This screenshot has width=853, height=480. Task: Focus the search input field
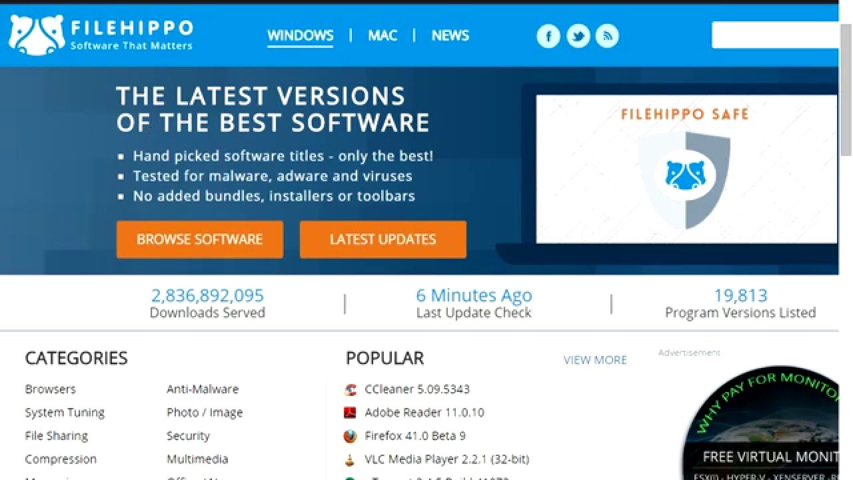[x=775, y=35]
